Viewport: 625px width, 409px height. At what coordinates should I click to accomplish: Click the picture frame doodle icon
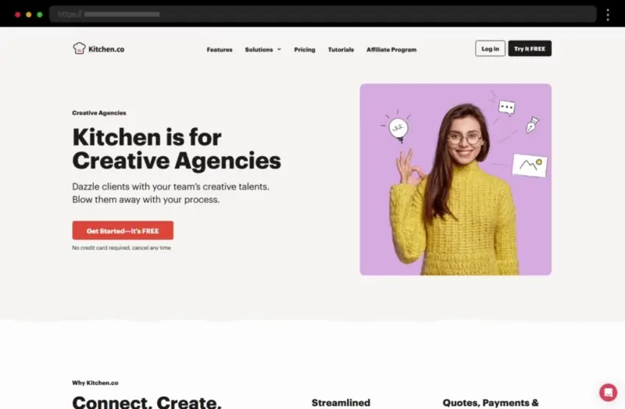point(530,165)
